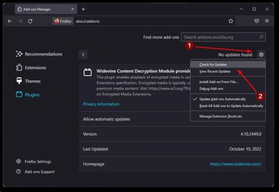This screenshot has height=192, width=279.
Task: Click the date October 10, 2022
Action: click(245, 149)
